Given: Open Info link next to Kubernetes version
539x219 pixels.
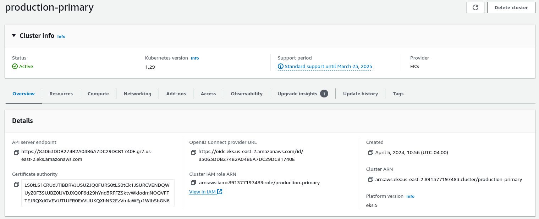Looking at the screenshot, I should pos(195,58).
